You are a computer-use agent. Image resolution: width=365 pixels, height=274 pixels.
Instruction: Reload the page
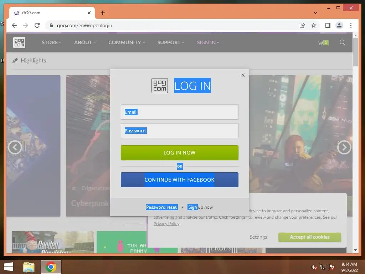point(37,25)
